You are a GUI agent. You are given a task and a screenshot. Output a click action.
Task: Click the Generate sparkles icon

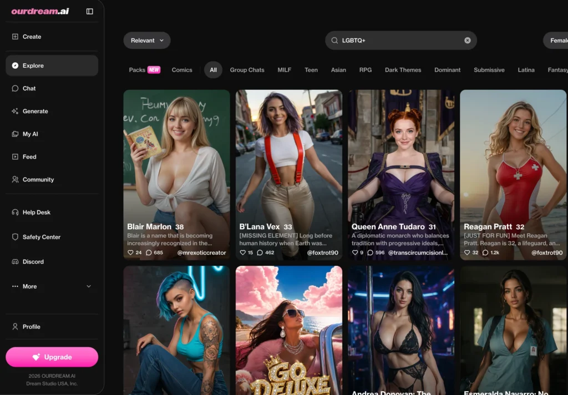(x=15, y=112)
